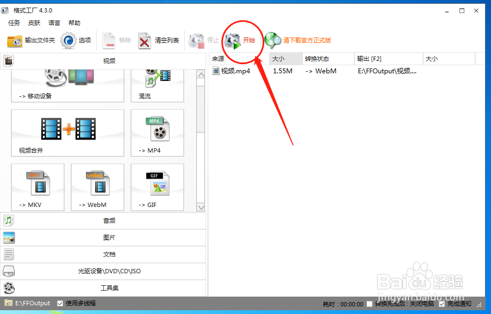Click the E:\FFOutput\视频 output path cell
This screenshot has width=491, height=314.
click(387, 71)
